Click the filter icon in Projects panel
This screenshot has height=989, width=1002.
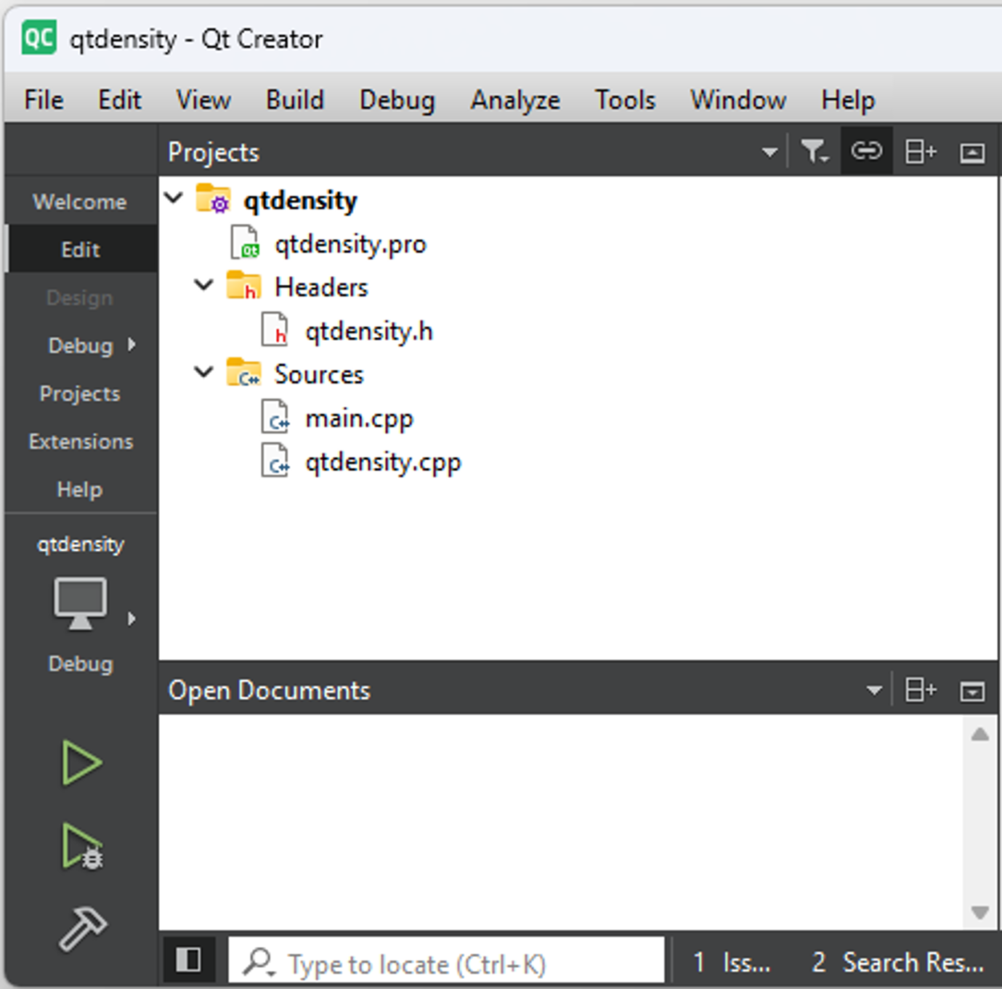815,151
